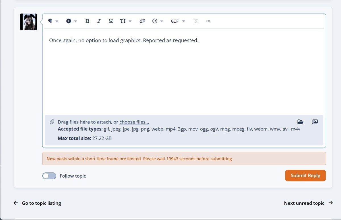
Task: Click the insert image gallery icon
Action: [315, 122]
